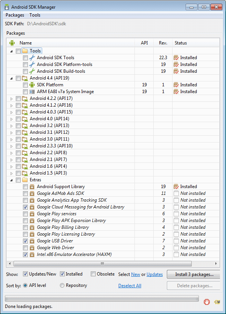The image size is (226, 314).
Task: Select the API level sort radio button
Action: point(25,285)
